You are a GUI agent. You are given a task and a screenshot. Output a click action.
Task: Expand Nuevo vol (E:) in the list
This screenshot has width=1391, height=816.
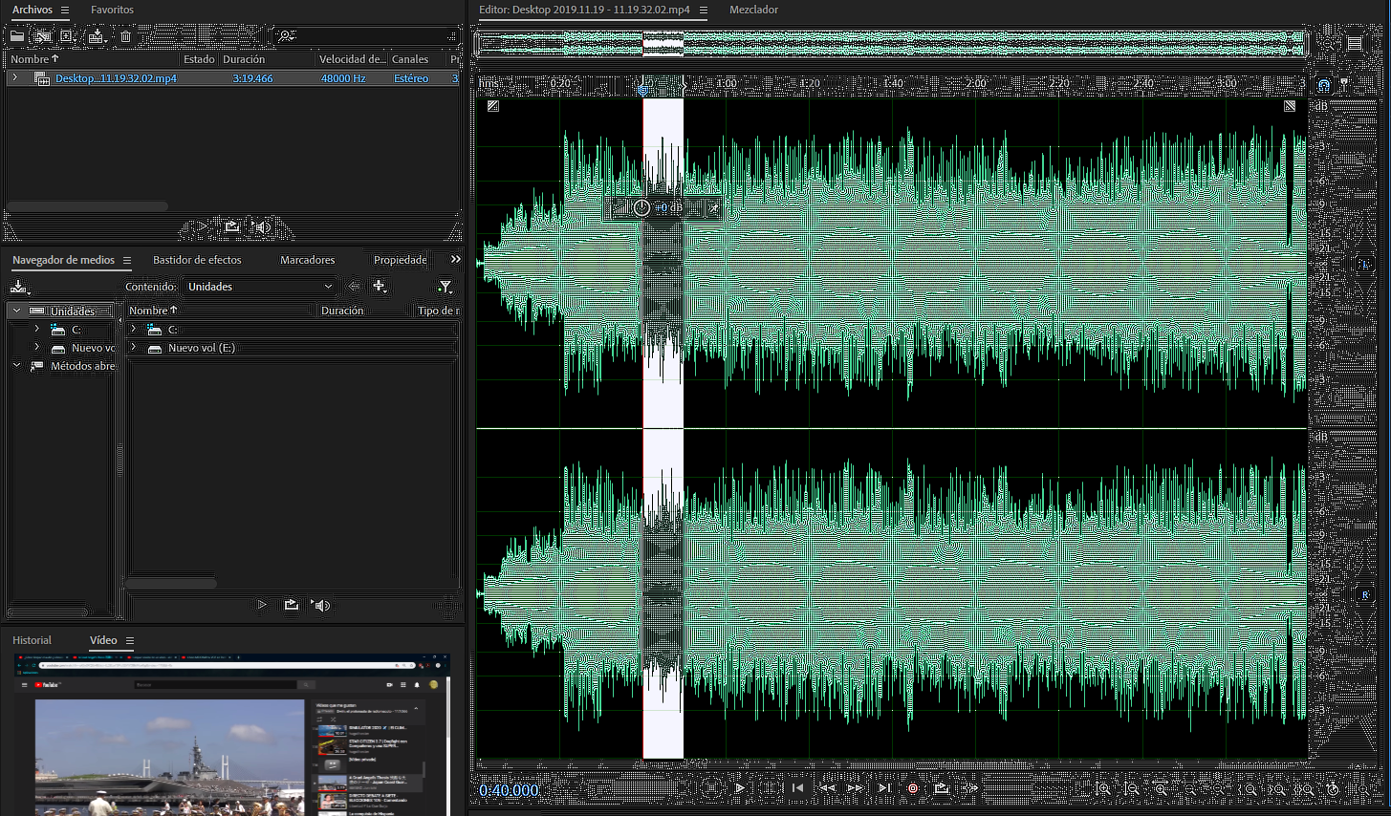(134, 348)
